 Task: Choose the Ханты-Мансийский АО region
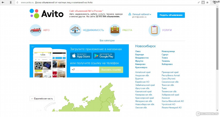coord(172,101)
